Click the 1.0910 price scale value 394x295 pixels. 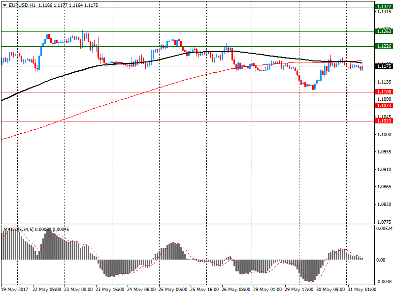384,170
